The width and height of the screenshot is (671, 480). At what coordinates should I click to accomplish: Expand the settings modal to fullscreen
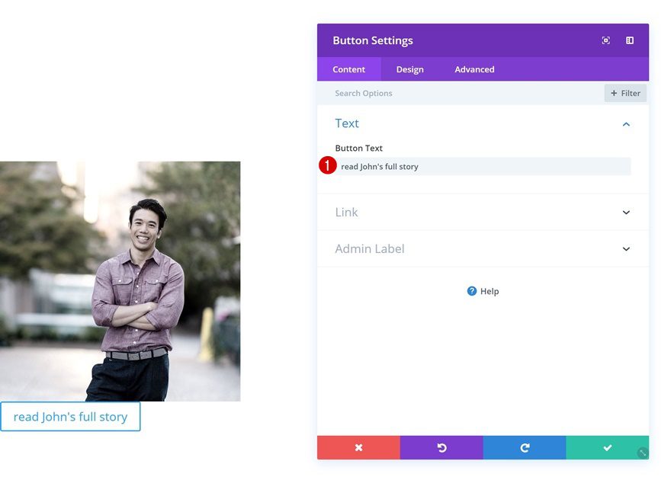point(605,40)
